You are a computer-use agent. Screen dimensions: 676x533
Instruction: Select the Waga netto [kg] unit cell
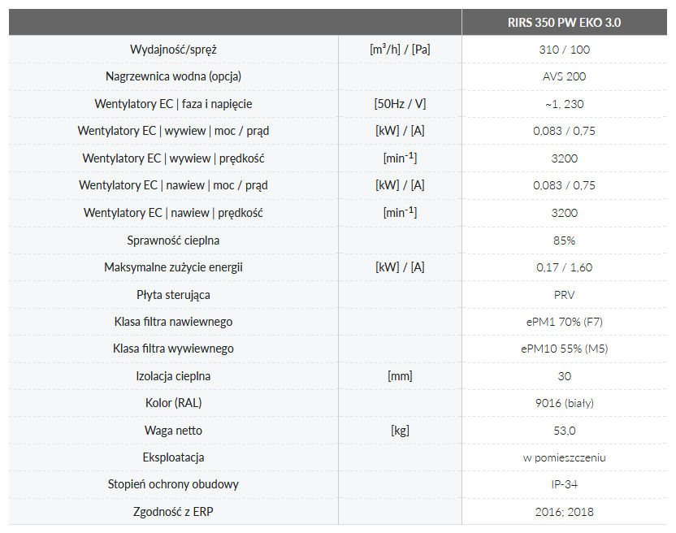tap(400, 431)
